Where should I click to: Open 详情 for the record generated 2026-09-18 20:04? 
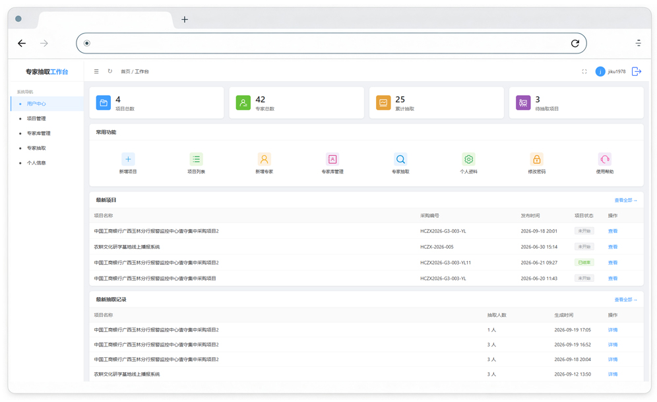[613, 359]
